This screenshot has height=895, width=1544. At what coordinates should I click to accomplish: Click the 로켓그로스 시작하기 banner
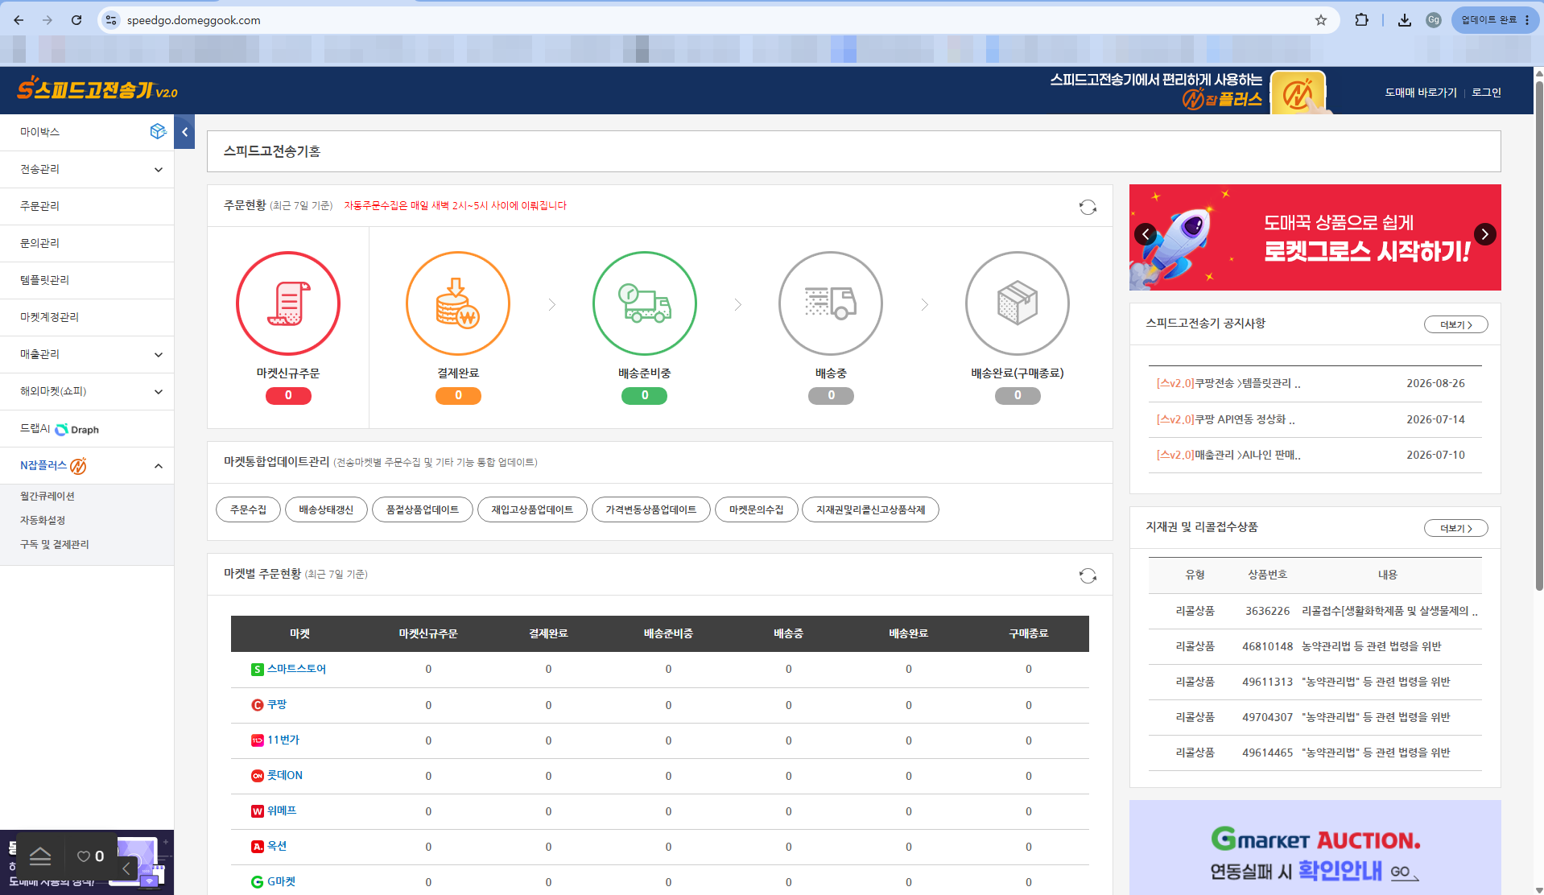(1315, 237)
